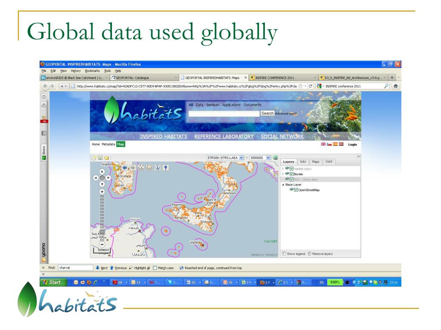The width and height of the screenshot is (441, 330).
Task: Switch language to English flag
Action: point(323,144)
